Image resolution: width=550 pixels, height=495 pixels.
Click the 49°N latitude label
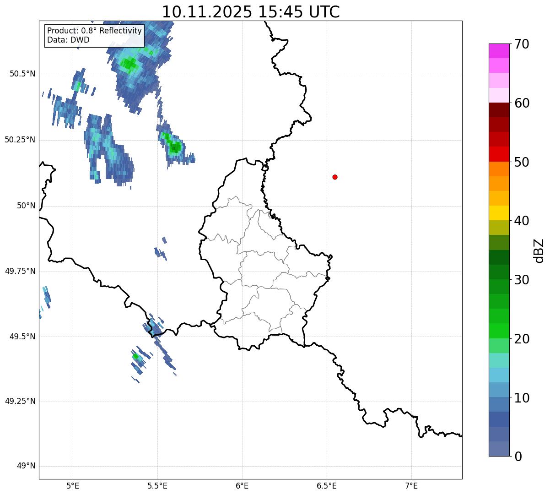[x=26, y=466]
